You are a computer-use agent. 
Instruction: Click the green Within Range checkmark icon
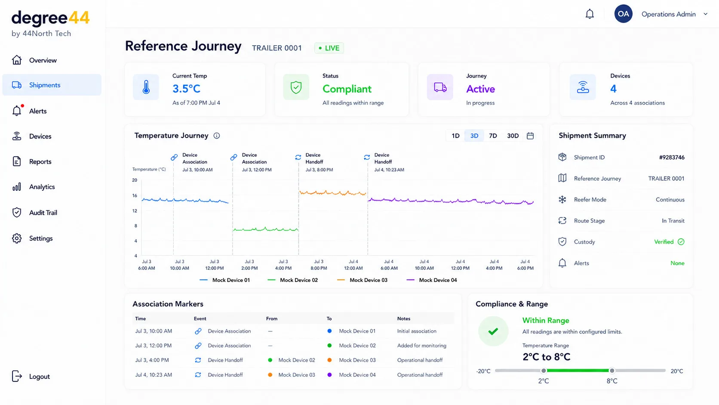click(493, 331)
